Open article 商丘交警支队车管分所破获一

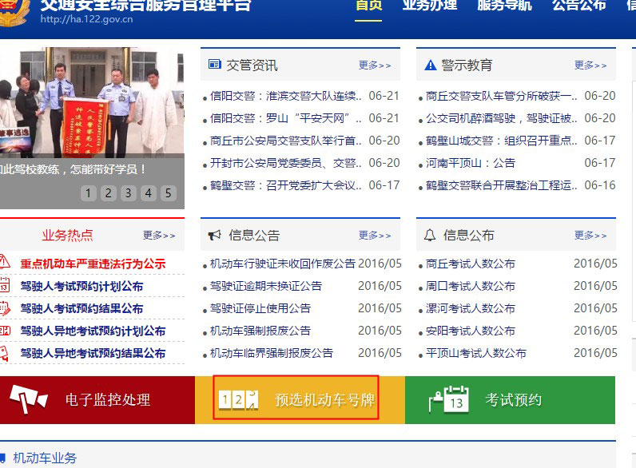coord(501,96)
